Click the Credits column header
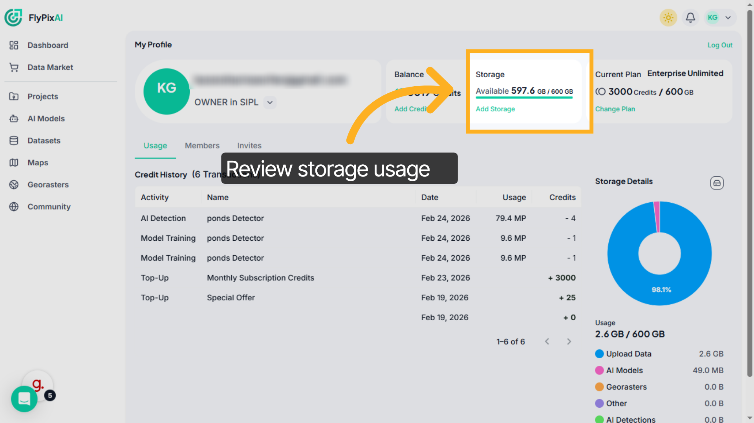This screenshot has width=754, height=423. (x=562, y=198)
